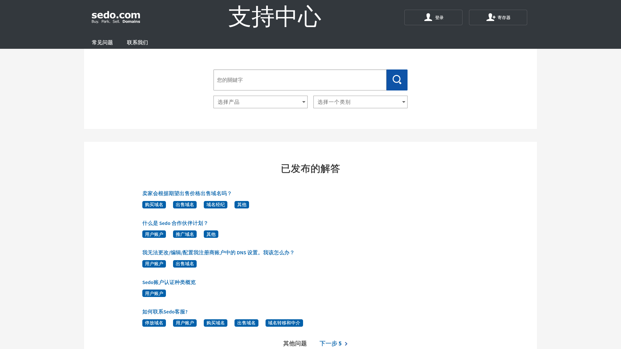Open question 什么是 Sedo 合作伙伴计划？
Image resolution: width=621 pixels, height=349 pixels.
175,223
